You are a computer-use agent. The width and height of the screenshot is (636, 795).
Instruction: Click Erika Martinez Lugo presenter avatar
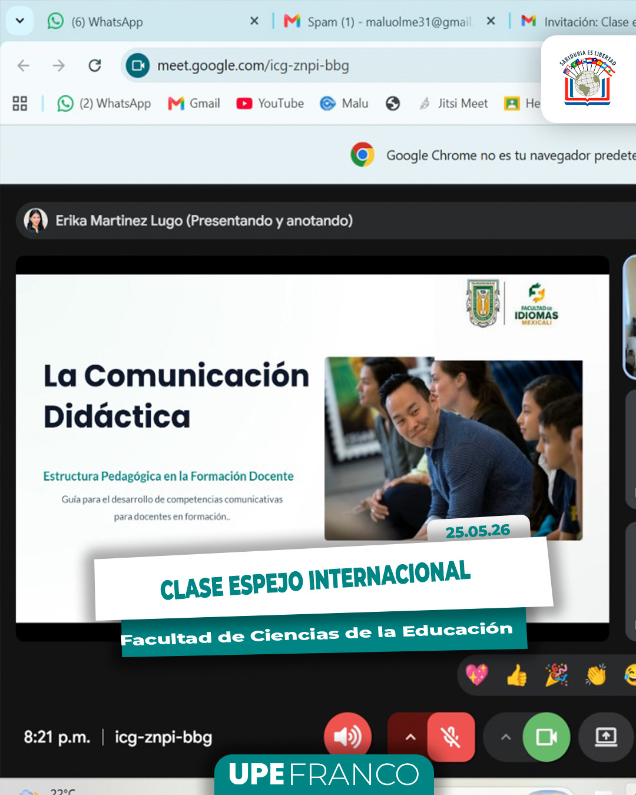tap(35, 221)
